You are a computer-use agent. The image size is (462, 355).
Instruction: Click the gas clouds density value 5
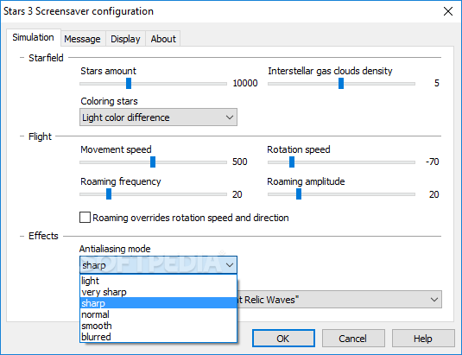pyautogui.click(x=437, y=83)
